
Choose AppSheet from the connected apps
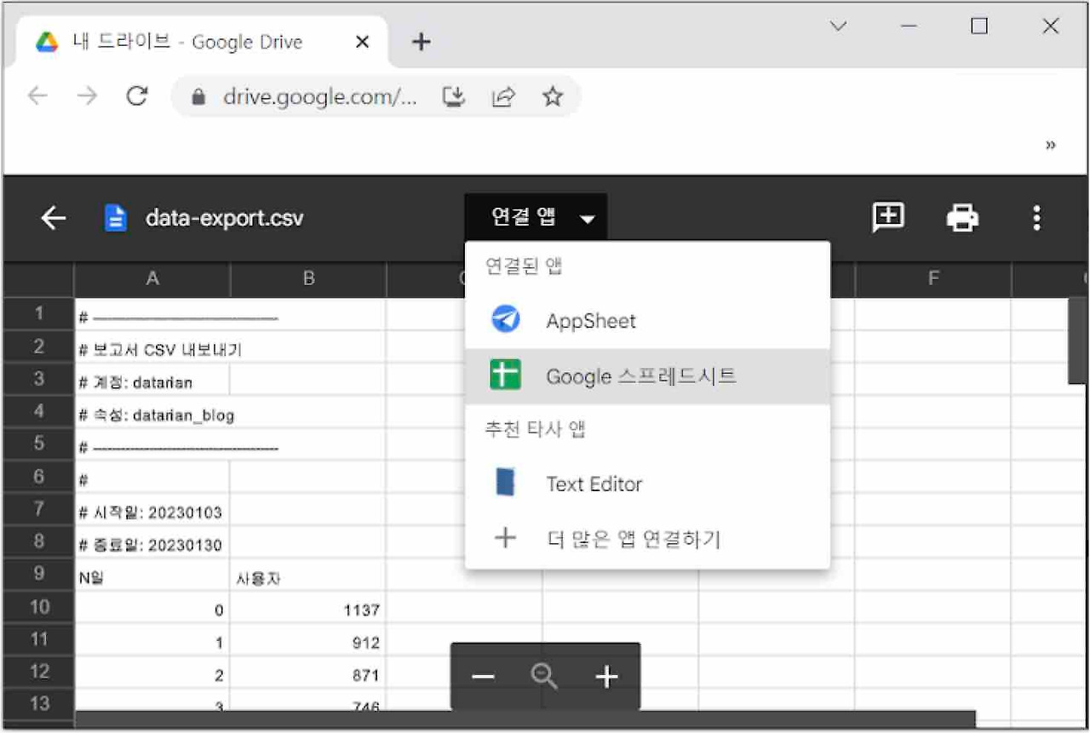(x=647, y=321)
